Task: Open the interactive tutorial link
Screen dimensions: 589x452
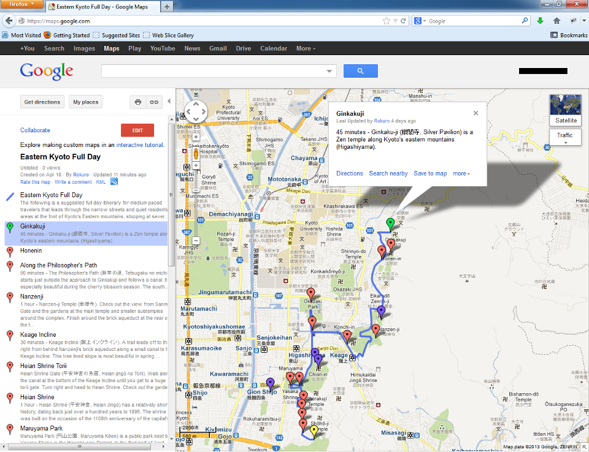Action: (x=139, y=145)
